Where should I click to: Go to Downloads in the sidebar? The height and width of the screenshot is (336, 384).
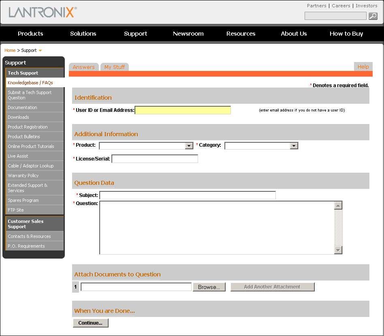point(19,117)
